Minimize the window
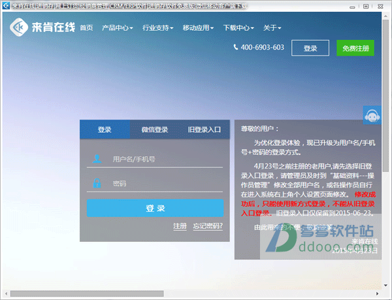 [x=352, y=7]
